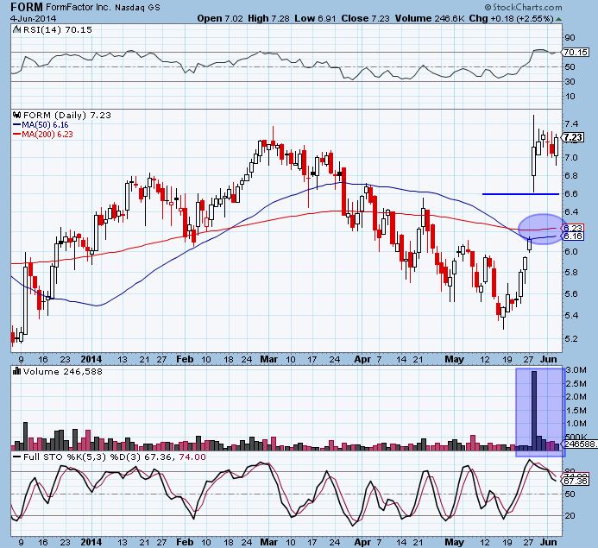Click the boxed 70.15 RSI value tag
The width and height of the screenshot is (598, 548).
click(576, 53)
